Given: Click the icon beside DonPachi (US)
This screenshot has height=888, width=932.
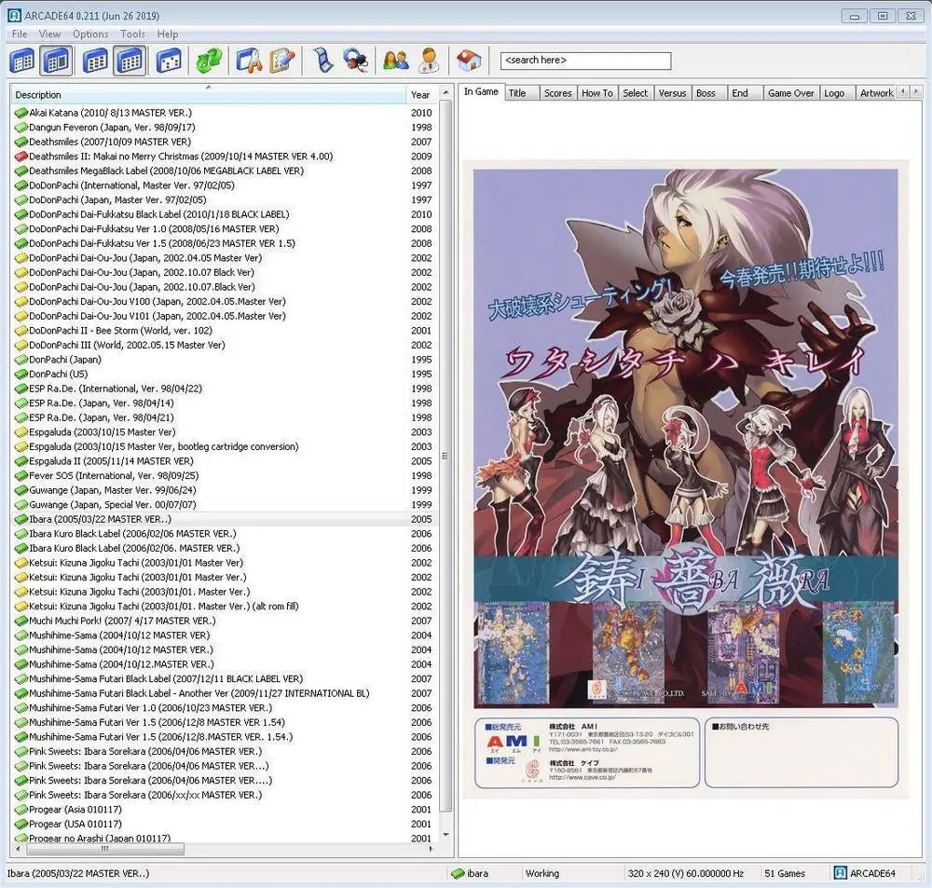Looking at the screenshot, I should pos(21,375).
